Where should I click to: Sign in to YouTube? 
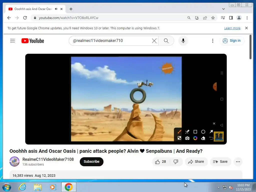point(232,41)
